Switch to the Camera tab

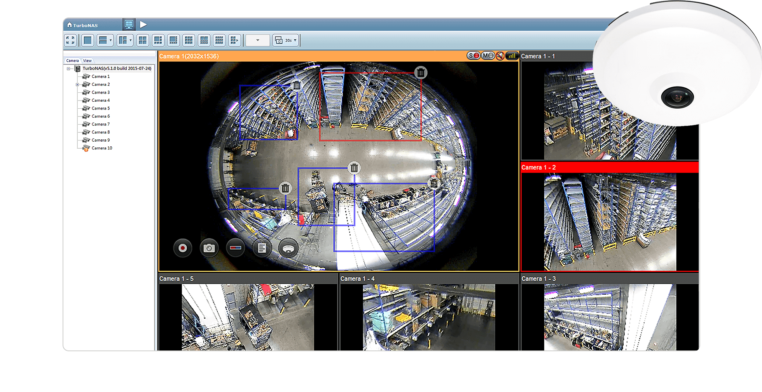(72, 61)
